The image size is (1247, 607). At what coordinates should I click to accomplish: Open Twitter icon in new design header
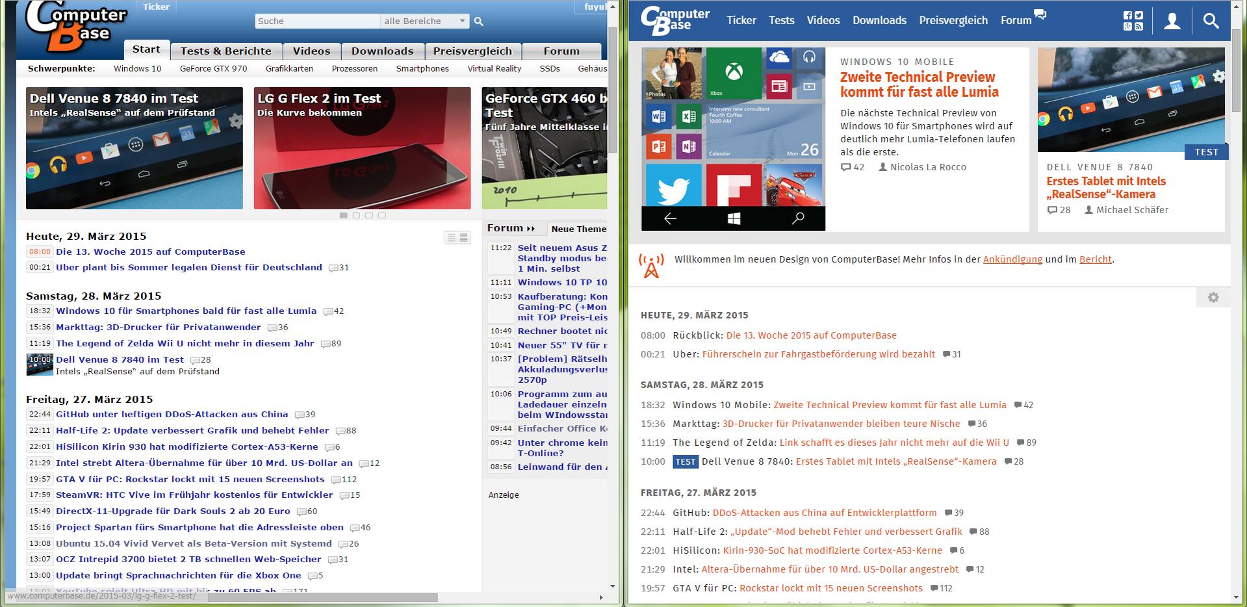point(1138,16)
